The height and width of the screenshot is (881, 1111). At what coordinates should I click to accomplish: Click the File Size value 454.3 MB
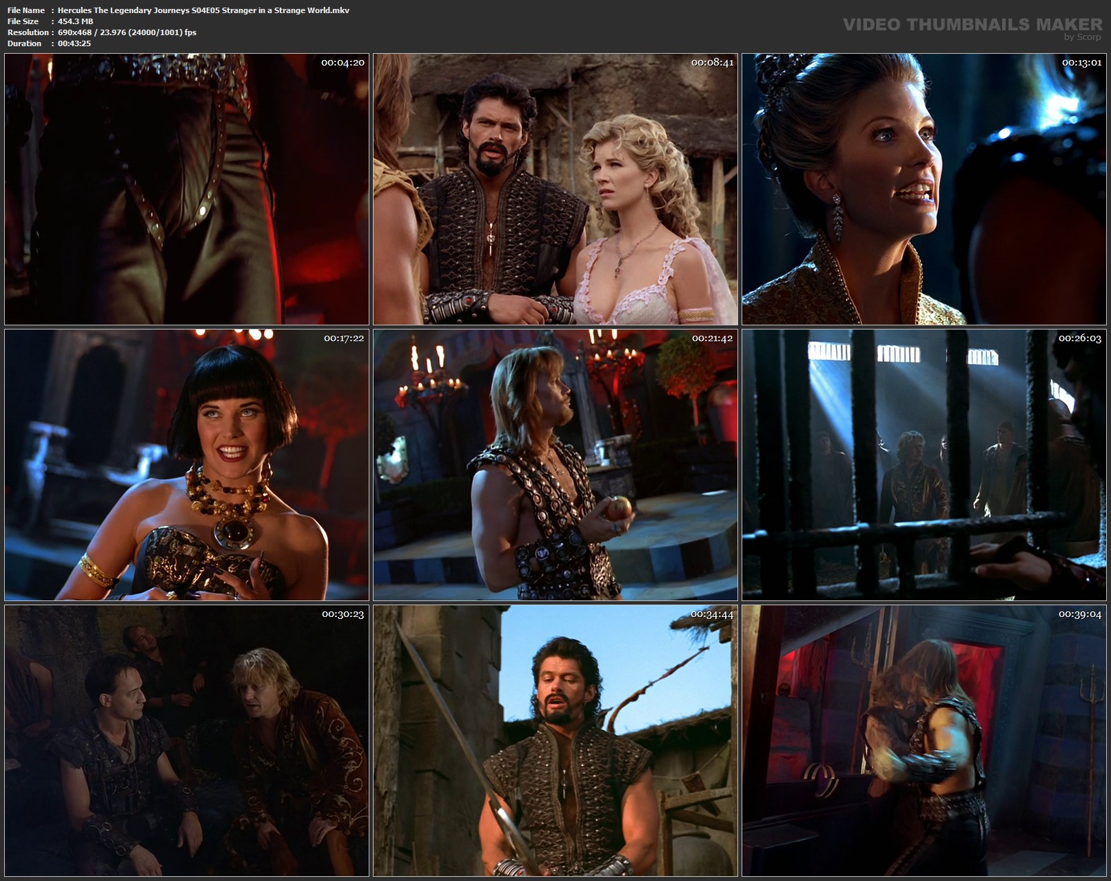pyautogui.click(x=76, y=21)
